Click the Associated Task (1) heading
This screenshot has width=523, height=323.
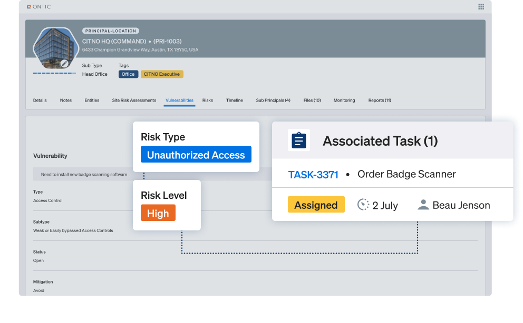[380, 141]
